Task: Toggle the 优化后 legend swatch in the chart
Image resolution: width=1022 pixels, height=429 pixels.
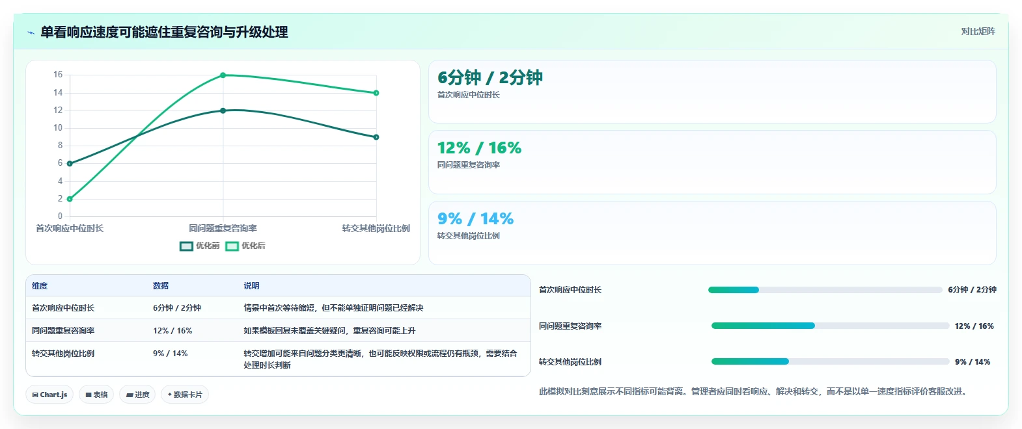Action: (x=232, y=246)
